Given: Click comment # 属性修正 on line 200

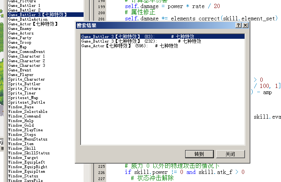Looking at the screenshot, I should coord(140,12).
